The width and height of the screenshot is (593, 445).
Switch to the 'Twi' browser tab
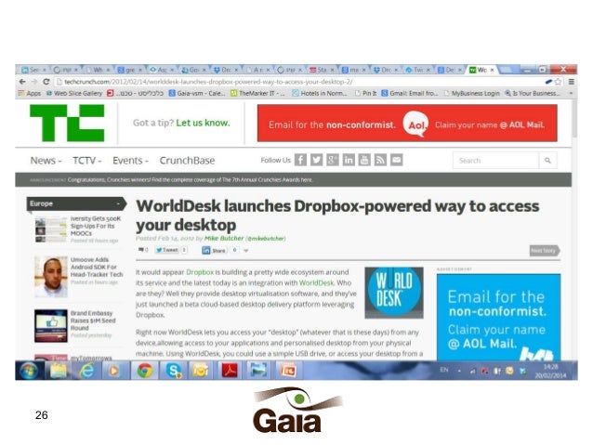coord(417,70)
